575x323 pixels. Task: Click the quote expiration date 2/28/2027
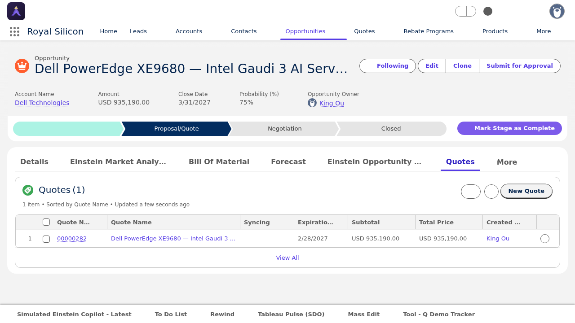click(313, 239)
